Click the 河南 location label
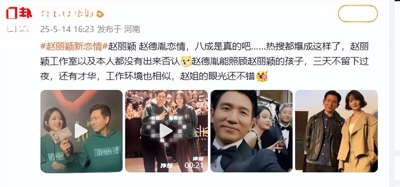 132,30
